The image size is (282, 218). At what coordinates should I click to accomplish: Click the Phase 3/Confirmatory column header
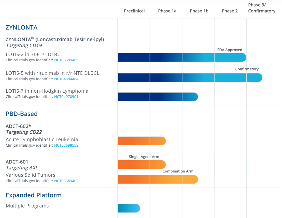click(262, 8)
